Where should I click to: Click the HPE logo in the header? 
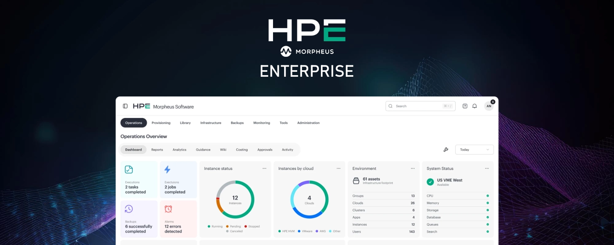point(142,106)
